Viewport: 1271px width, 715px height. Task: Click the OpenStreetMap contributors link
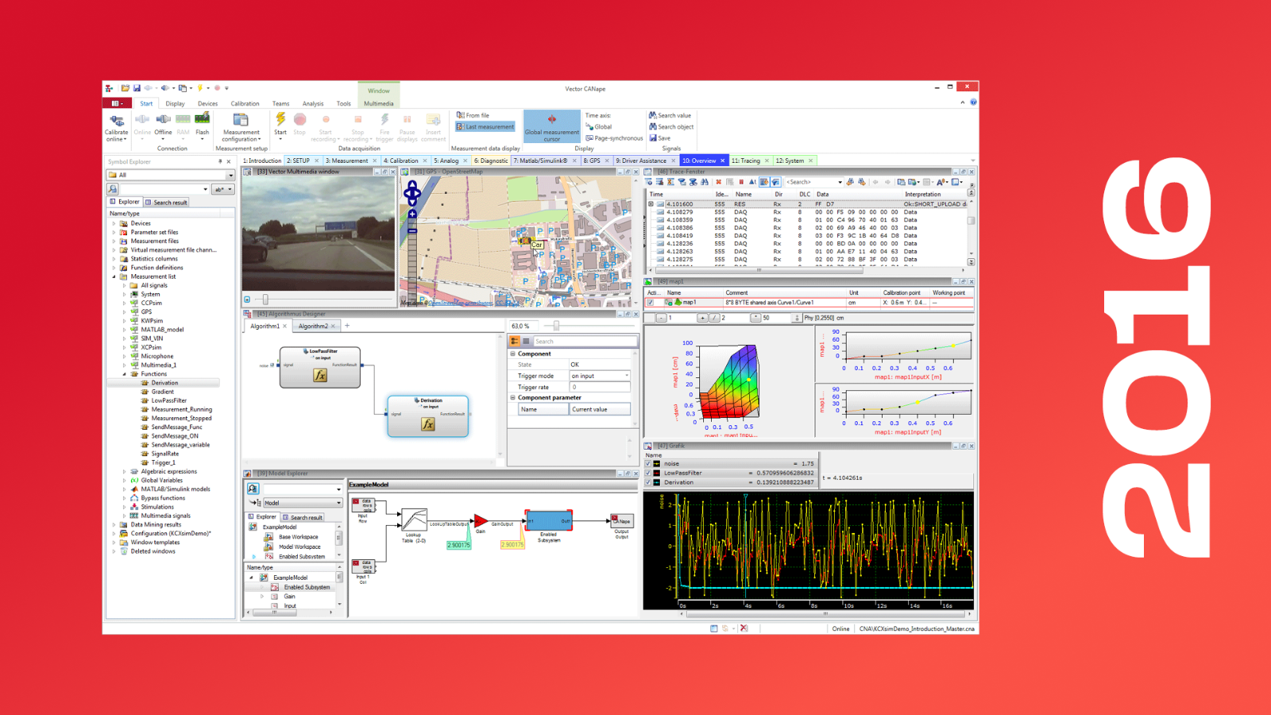pyautogui.click(x=461, y=303)
